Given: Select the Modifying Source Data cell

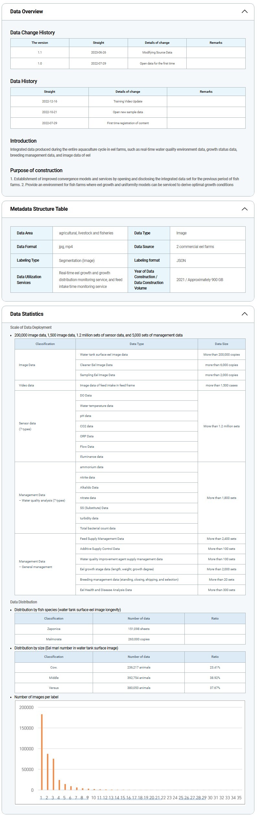Looking at the screenshot, I should click(x=157, y=53).
